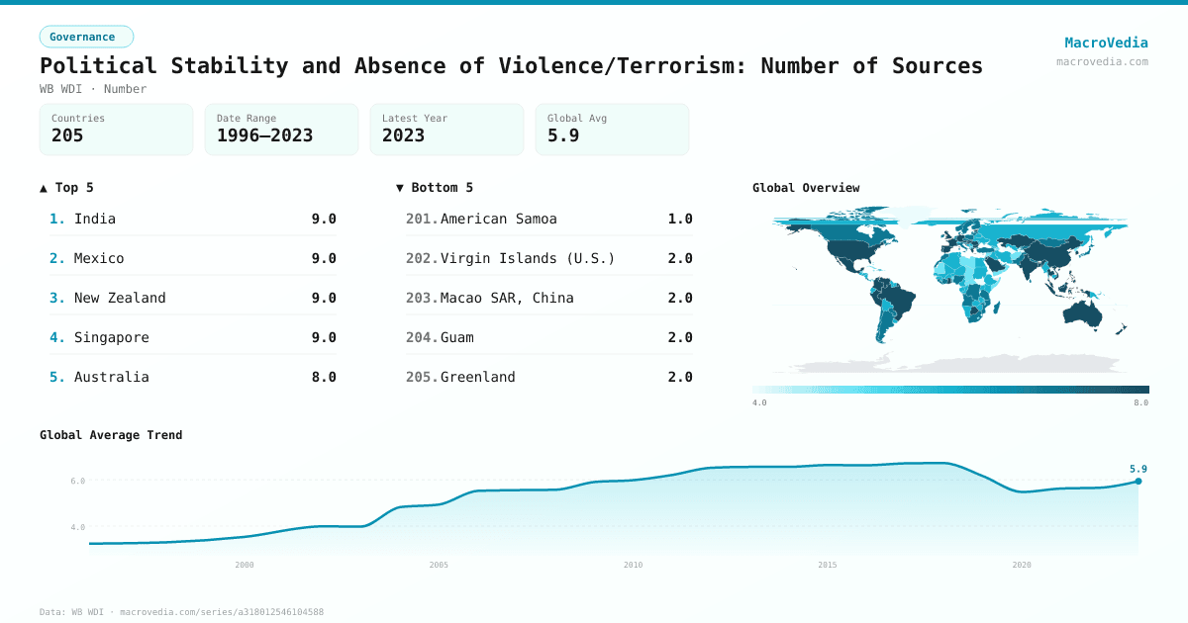1188x623 pixels.
Task: Click the Global Avg 5.9 card
Action: click(x=612, y=130)
